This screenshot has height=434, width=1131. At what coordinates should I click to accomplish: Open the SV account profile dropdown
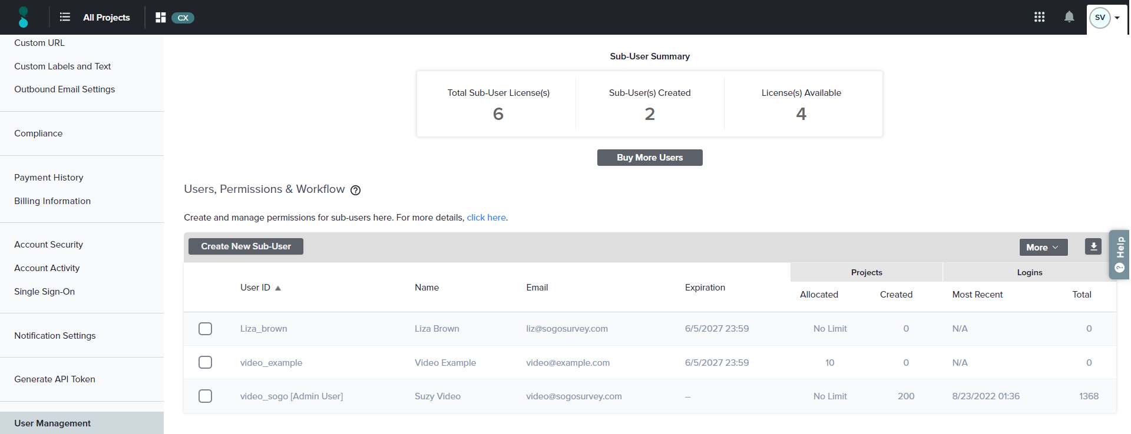click(x=1106, y=18)
